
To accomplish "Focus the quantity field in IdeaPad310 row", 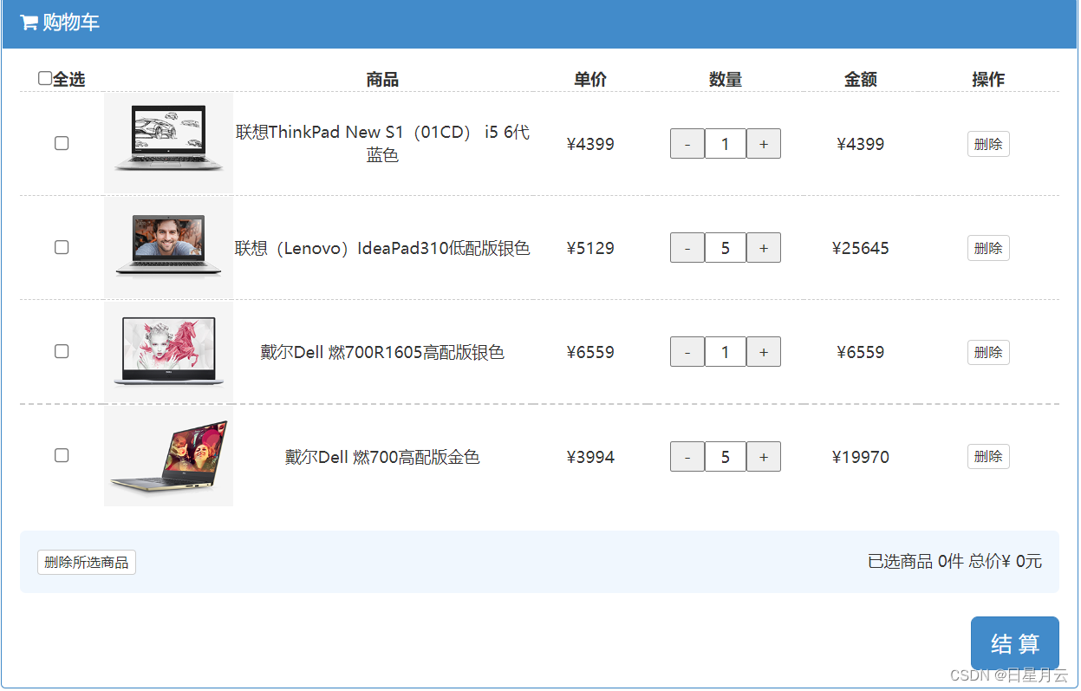I will [726, 248].
